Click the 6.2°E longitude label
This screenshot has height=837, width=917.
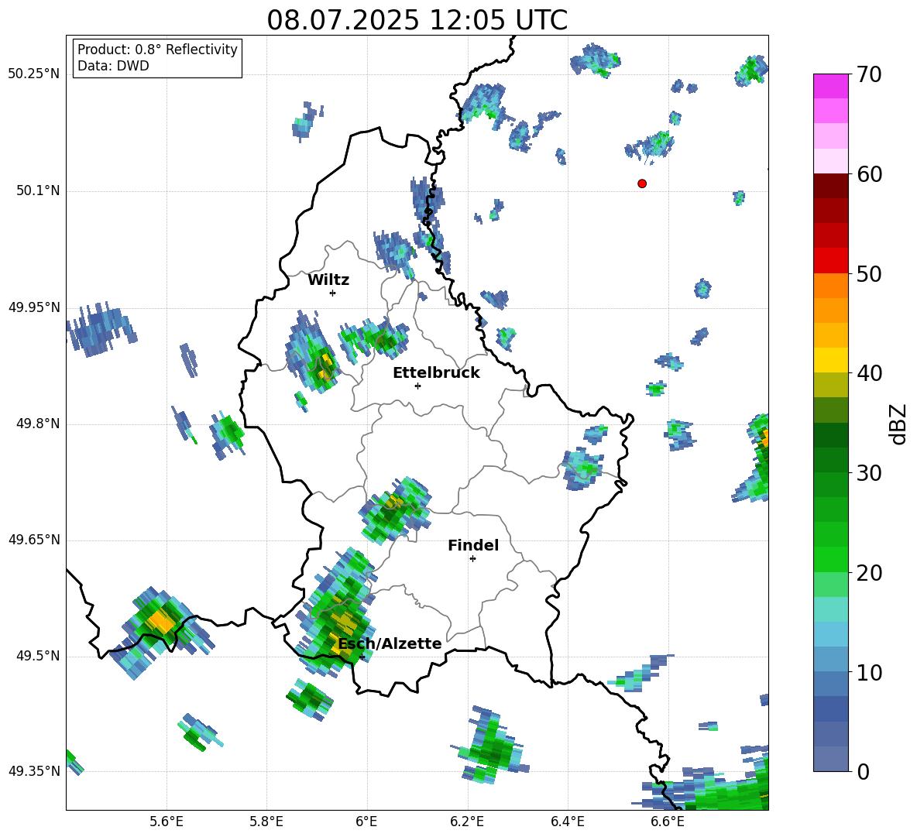pyautogui.click(x=467, y=822)
